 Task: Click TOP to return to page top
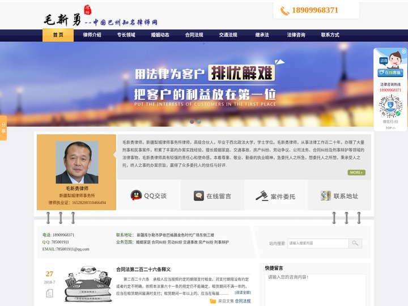[x=390, y=128]
